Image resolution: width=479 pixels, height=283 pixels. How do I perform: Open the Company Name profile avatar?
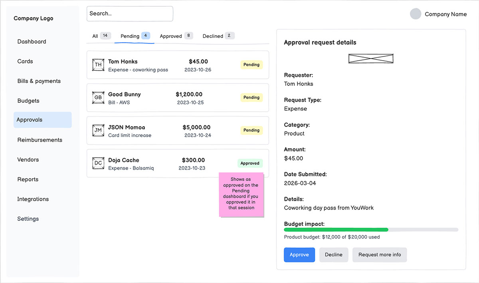(416, 14)
